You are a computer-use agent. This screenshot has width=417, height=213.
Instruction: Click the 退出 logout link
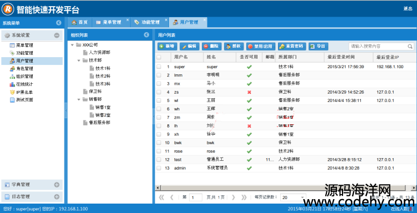point(408,8)
